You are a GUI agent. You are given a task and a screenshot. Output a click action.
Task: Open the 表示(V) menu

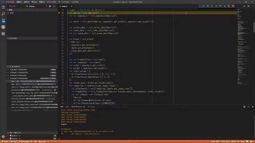coord(34,2)
